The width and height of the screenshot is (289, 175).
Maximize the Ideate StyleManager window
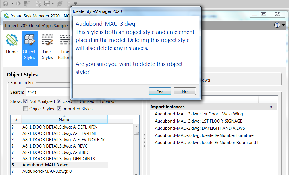[264, 14]
